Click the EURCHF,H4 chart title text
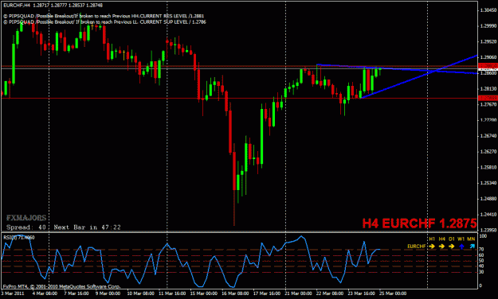This screenshot has height=299, width=498. 17,5
